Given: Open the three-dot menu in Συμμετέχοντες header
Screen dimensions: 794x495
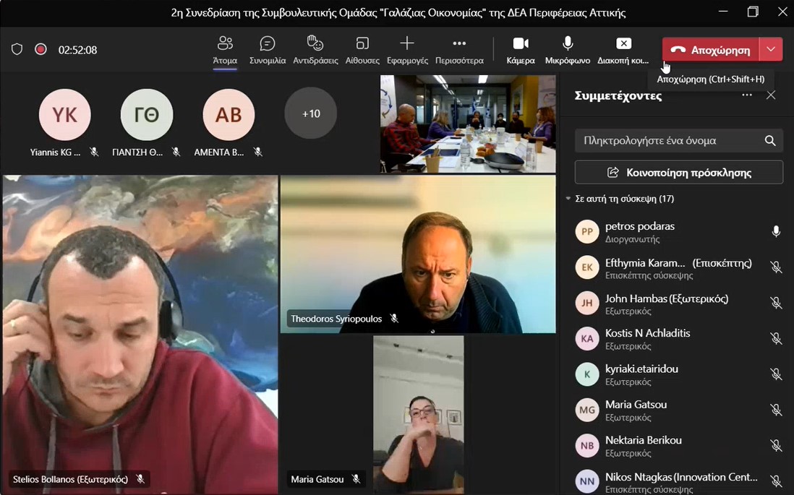Looking at the screenshot, I should click(x=747, y=95).
